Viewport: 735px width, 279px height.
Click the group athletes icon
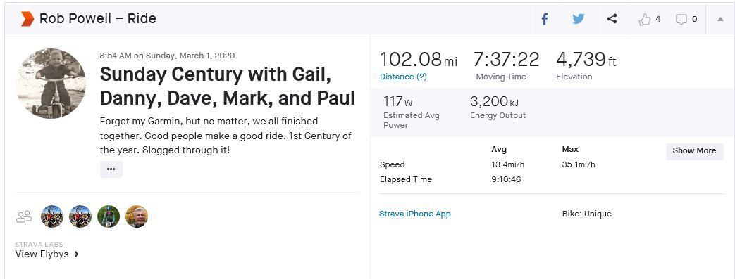[23, 216]
